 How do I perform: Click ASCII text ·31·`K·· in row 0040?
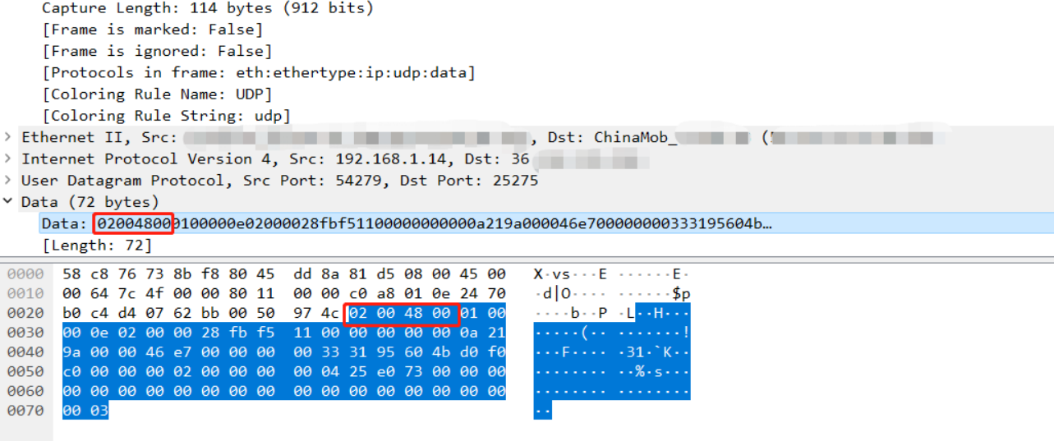655,351
